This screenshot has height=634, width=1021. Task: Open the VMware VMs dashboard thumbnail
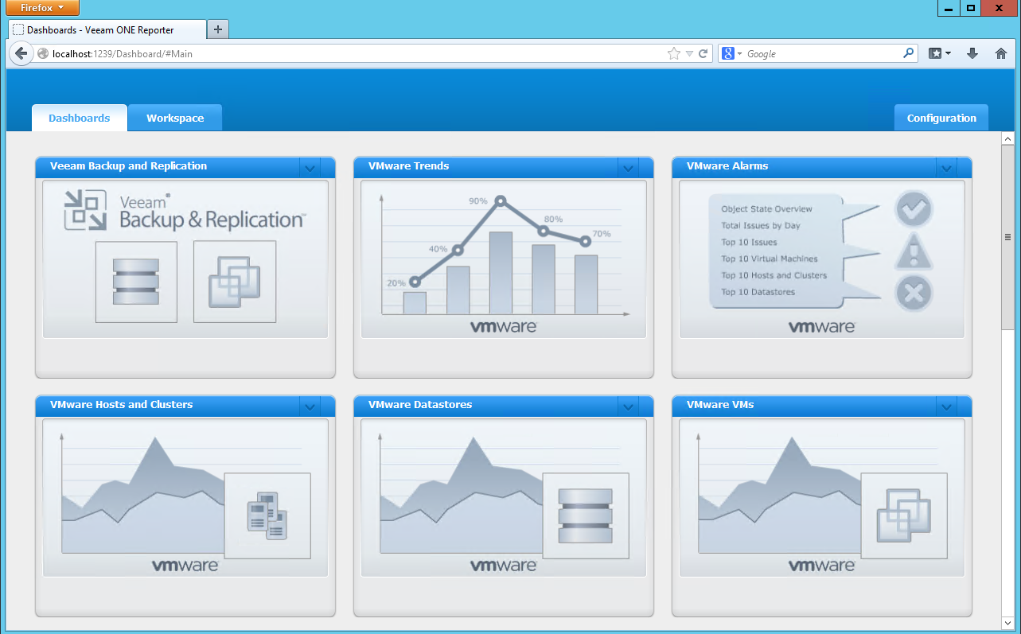[x=822, y=498]
